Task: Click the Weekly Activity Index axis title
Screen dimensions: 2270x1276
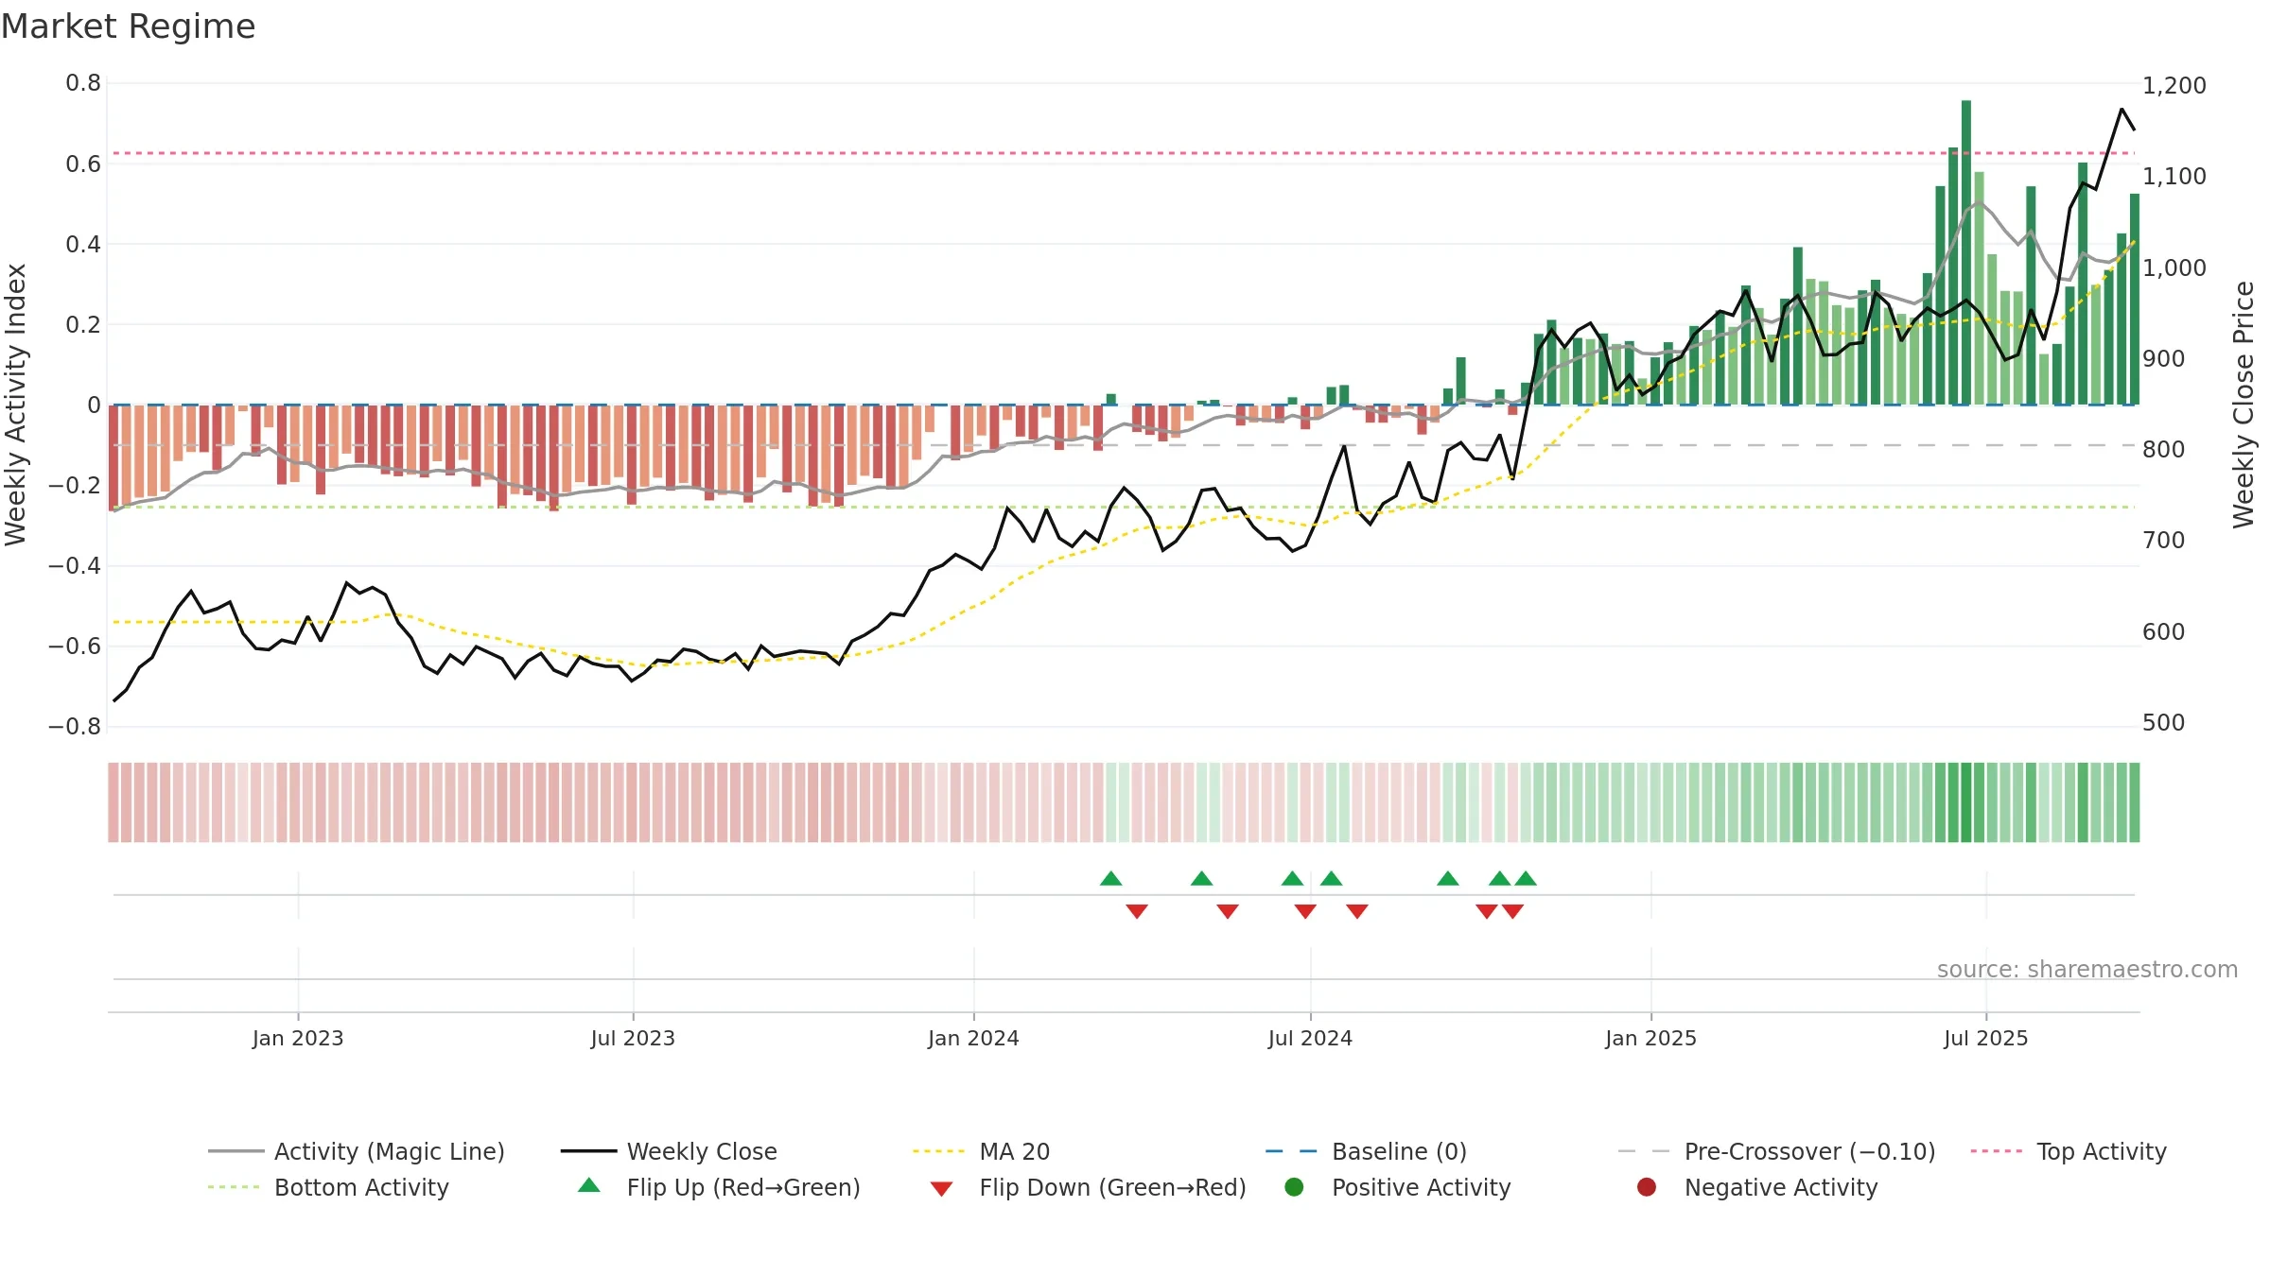Action: click(16, 405)
